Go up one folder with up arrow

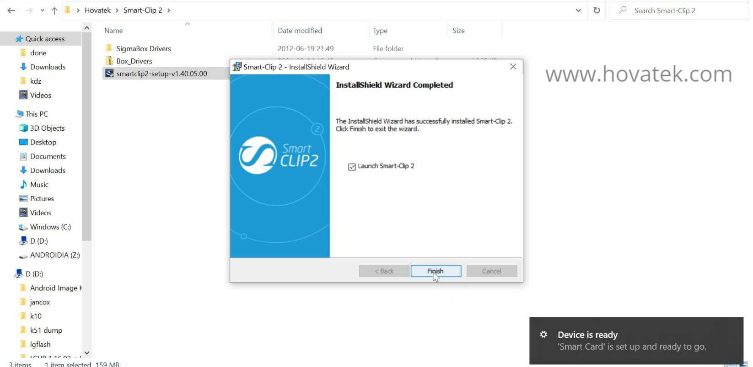coord(54,11)
